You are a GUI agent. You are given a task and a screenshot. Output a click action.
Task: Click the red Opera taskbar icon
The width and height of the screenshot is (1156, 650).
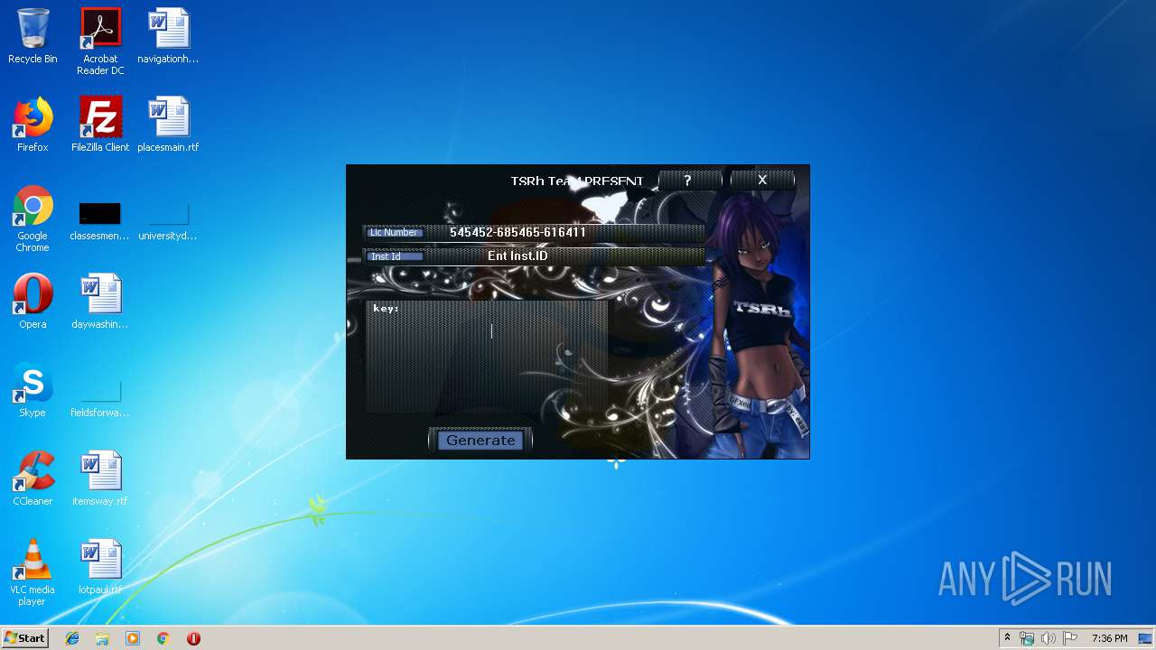pos(193,638)
